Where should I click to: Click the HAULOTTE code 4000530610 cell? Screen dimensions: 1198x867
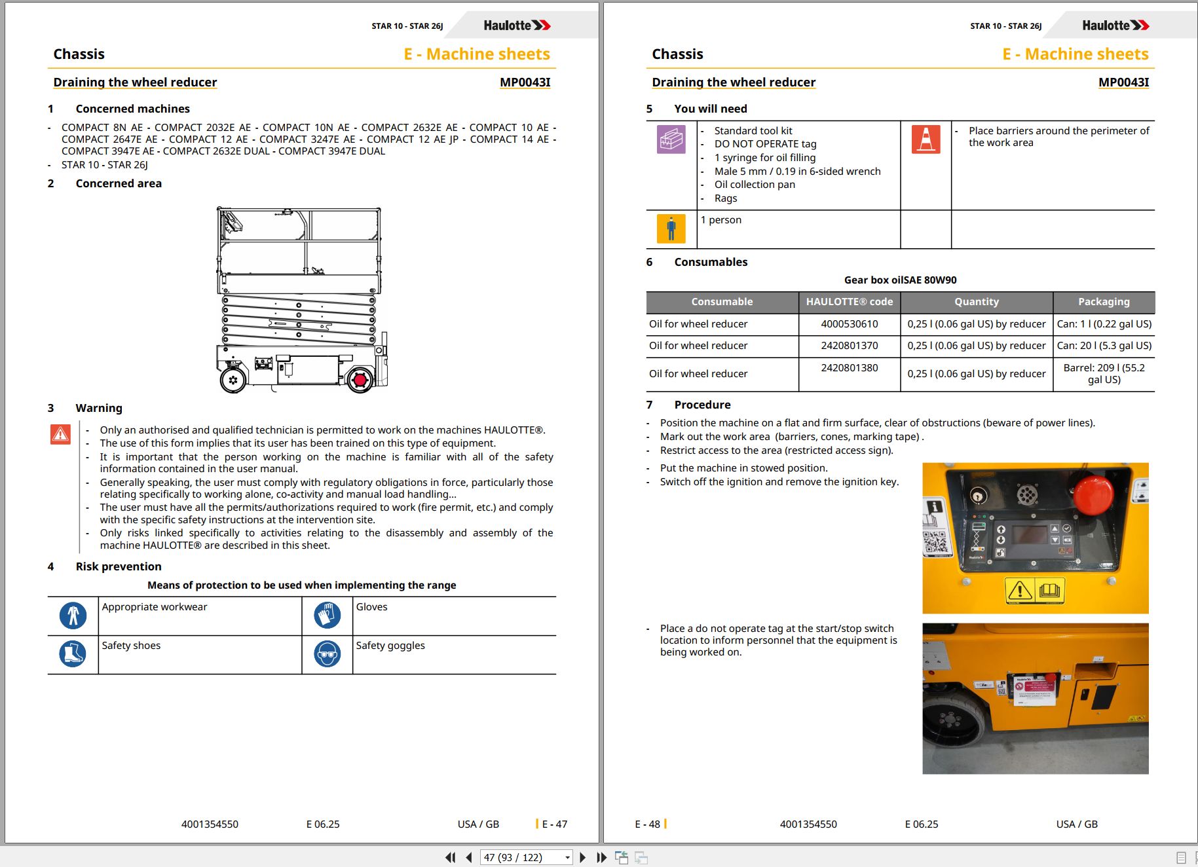tap(850, 324)
